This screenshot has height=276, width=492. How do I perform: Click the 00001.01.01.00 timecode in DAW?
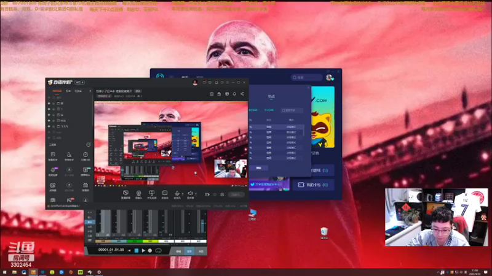pyautogui.click(x=111, y=250)
